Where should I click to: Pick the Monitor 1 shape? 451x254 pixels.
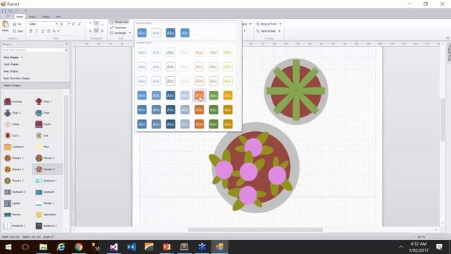[x=45, y=203]
